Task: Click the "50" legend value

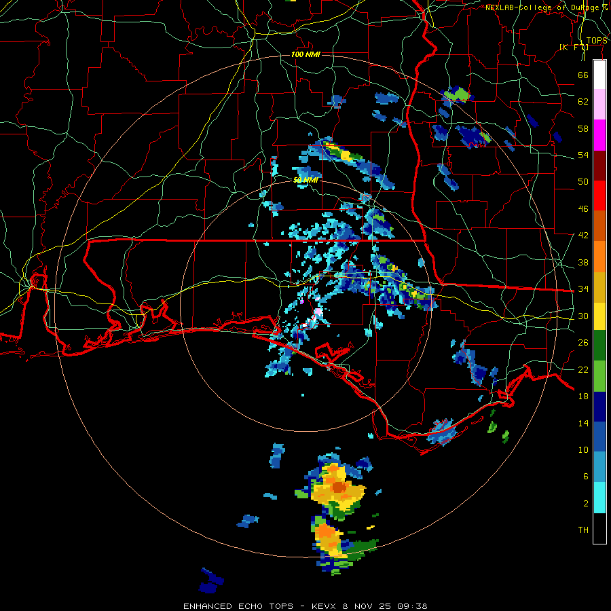Action: [x=583, y=181]
